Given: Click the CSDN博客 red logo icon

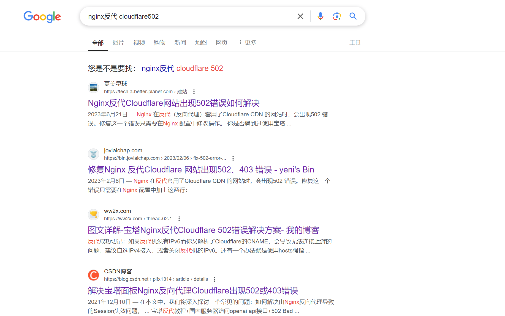Looking at the screenshot, I should pyautogui.click(x=93, y=275).
